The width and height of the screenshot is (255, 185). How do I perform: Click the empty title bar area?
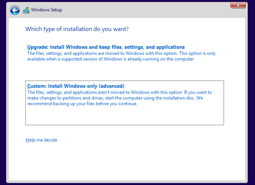tap(144, 10)
